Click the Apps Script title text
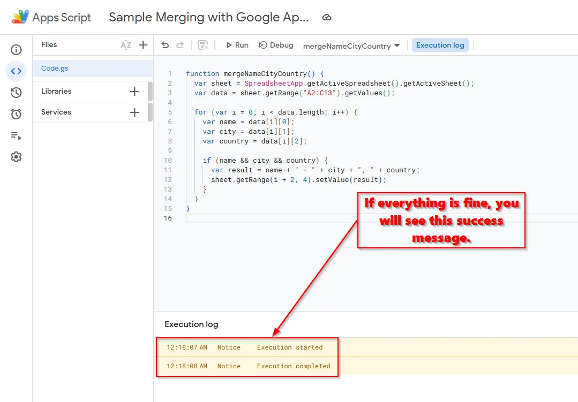Screen dimensions: 578x402 point(62,17)
